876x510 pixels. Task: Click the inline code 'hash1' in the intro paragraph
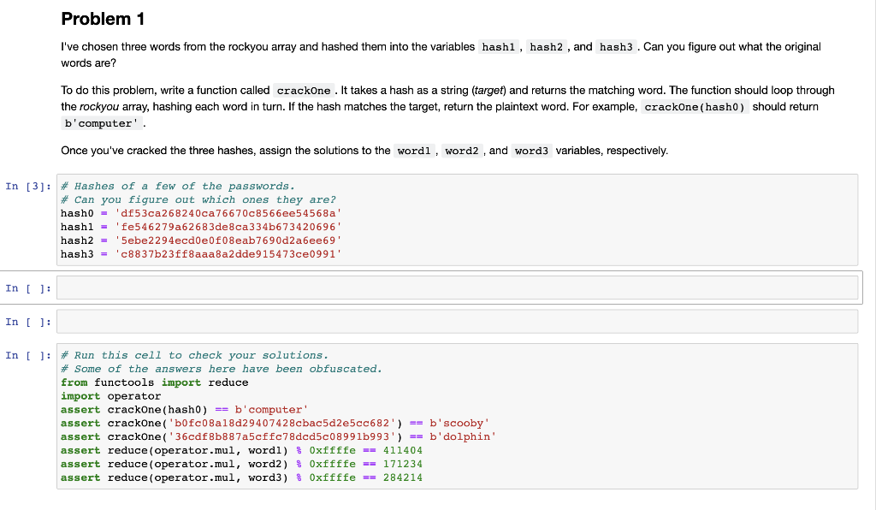[x=499, y=47]
